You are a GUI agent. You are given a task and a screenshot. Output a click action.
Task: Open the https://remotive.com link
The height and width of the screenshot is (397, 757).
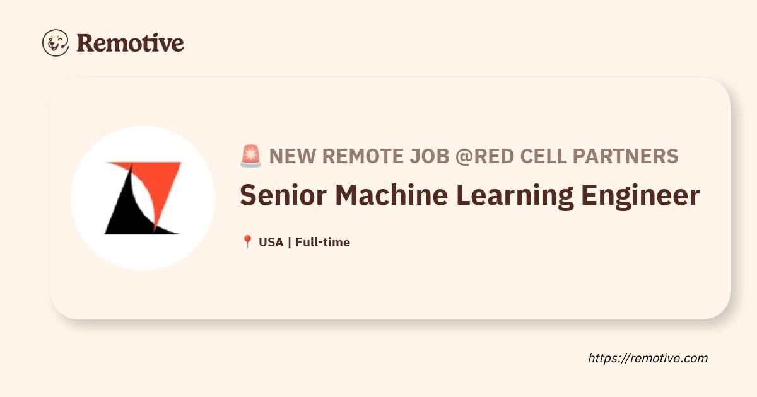tap(648, 358)
